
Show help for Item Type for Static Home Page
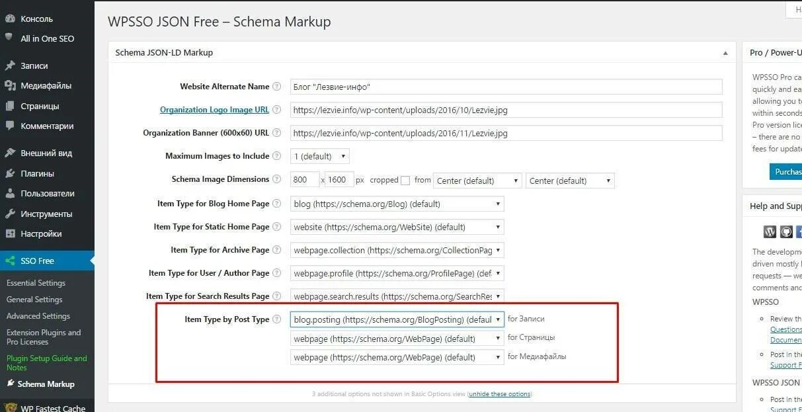coord(277,227)
